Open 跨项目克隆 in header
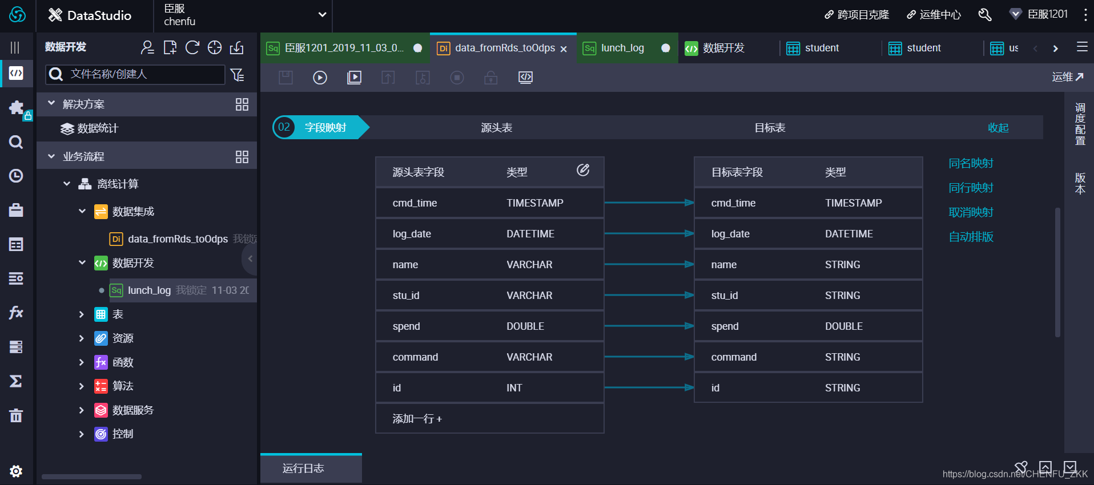This screenshot has width=1094, height=485. 856,15
